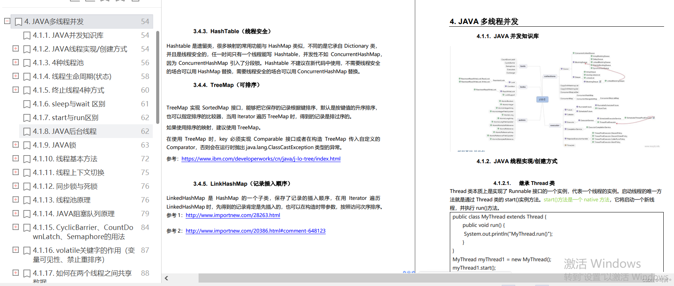Click bookmark icon of 4.1.16 volatile关键字
The image size is (674, 286).
27,251
